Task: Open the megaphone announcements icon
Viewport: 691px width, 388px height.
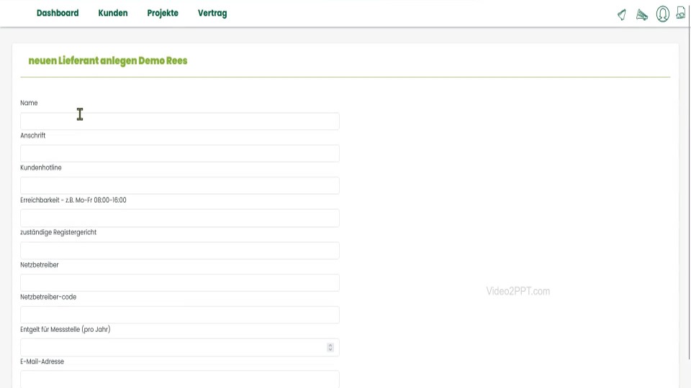Action: click(x=642, y=14)
